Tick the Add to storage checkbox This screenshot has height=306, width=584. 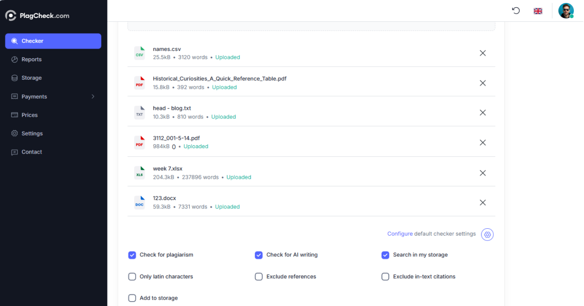(x=132, y=298)
